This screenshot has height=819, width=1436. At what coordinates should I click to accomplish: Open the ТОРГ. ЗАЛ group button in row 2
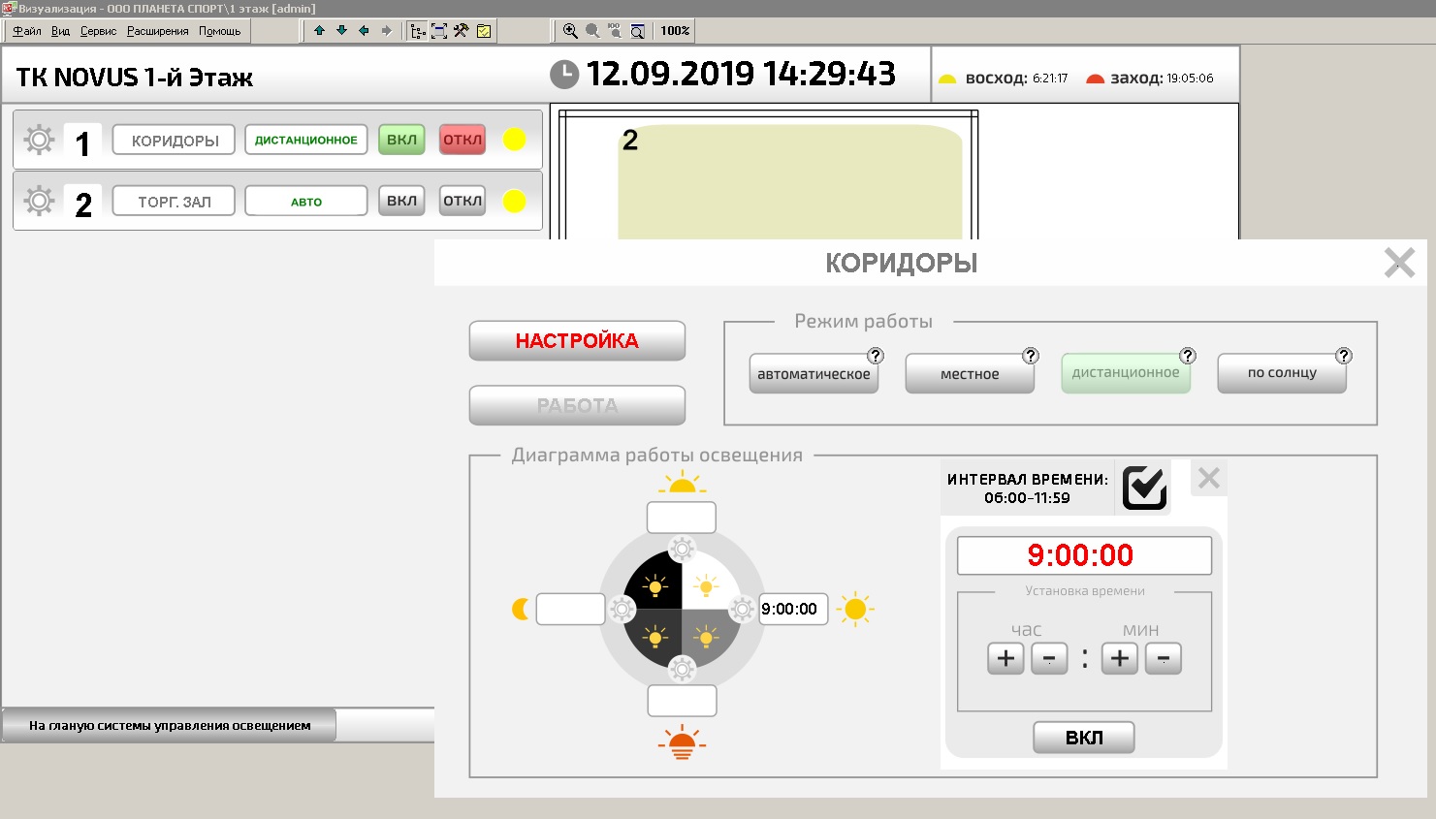(175, 201)
